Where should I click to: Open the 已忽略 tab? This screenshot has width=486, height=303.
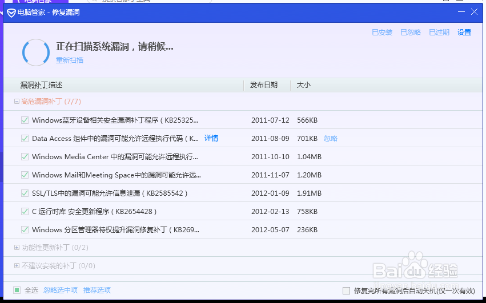[x=411, y=33]
